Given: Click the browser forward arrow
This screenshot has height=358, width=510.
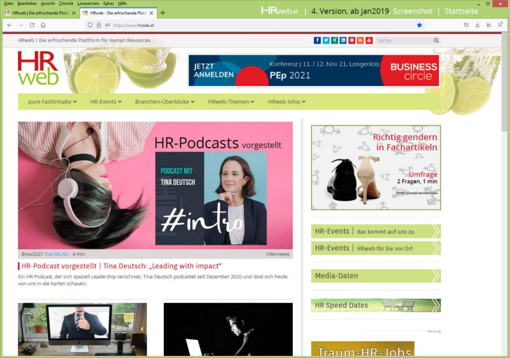Looking at the screenshot, I should click(x=20, y=25).
